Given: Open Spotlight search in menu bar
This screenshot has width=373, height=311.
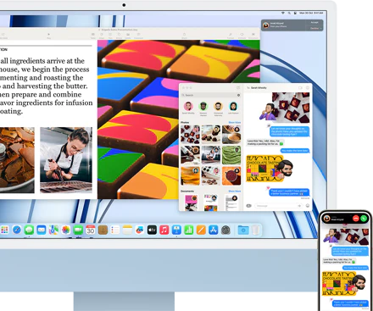Looking at the screenshot, I should [289, 13].
